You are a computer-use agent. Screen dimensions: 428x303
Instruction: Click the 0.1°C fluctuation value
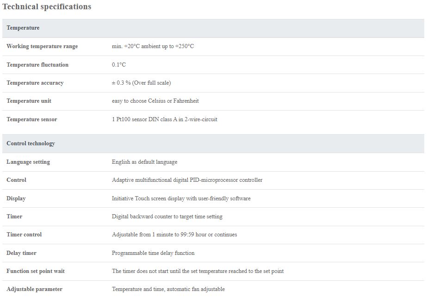(119, 65)
